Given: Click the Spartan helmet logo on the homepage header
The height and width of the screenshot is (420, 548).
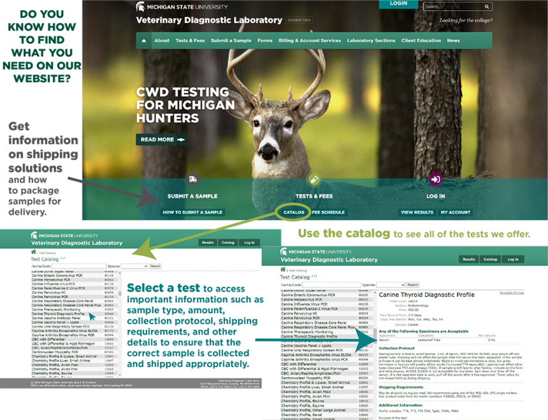Looking at the screenshot, I should pos(140,6).
